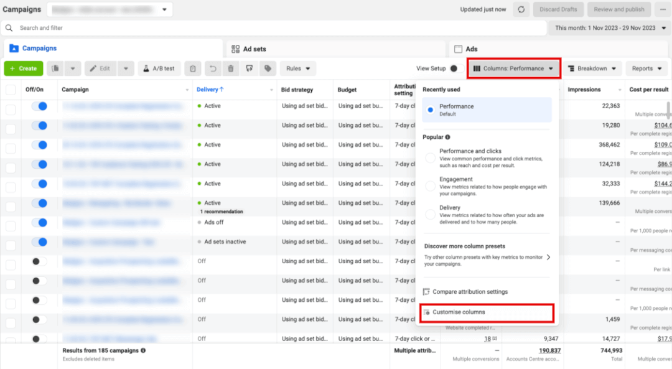Start an A/B test
Viewport: 672px width, 369px height.
(x=159, y=68)
